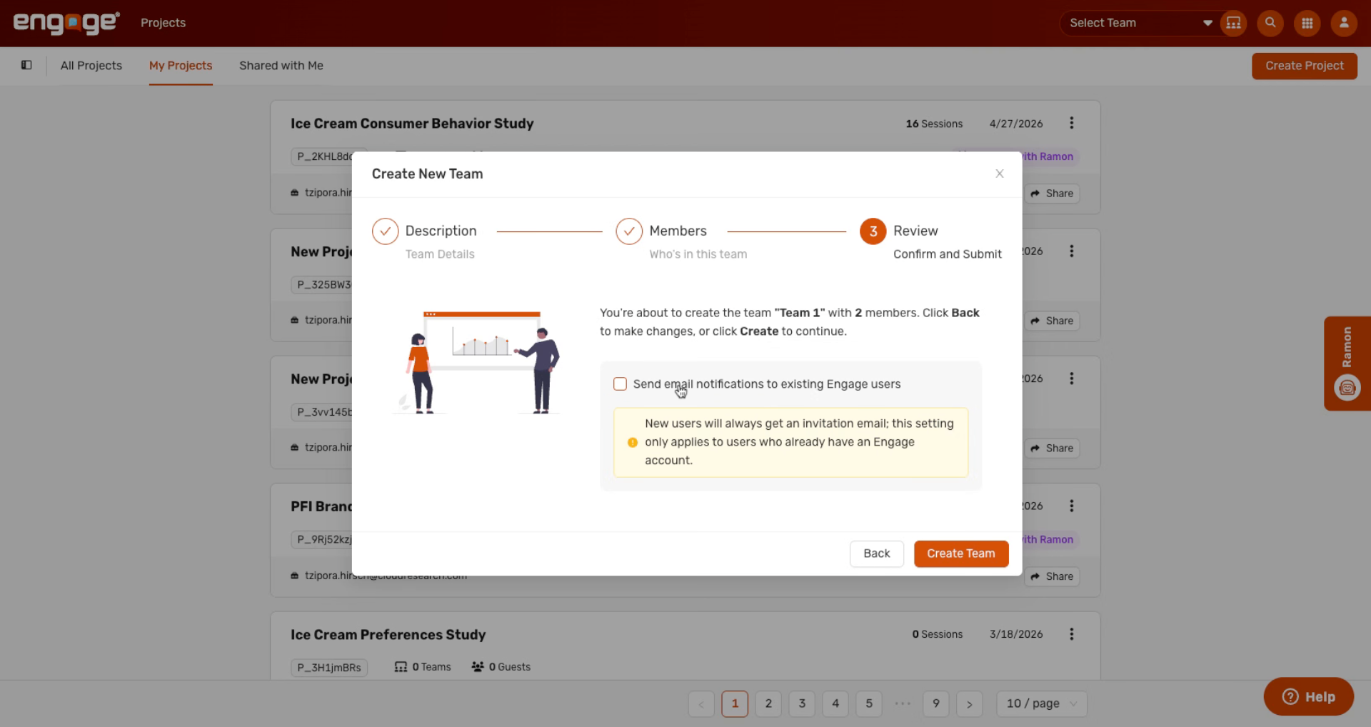Click 0 Teams on Ice Cream Preferences Study

[423, 667]
